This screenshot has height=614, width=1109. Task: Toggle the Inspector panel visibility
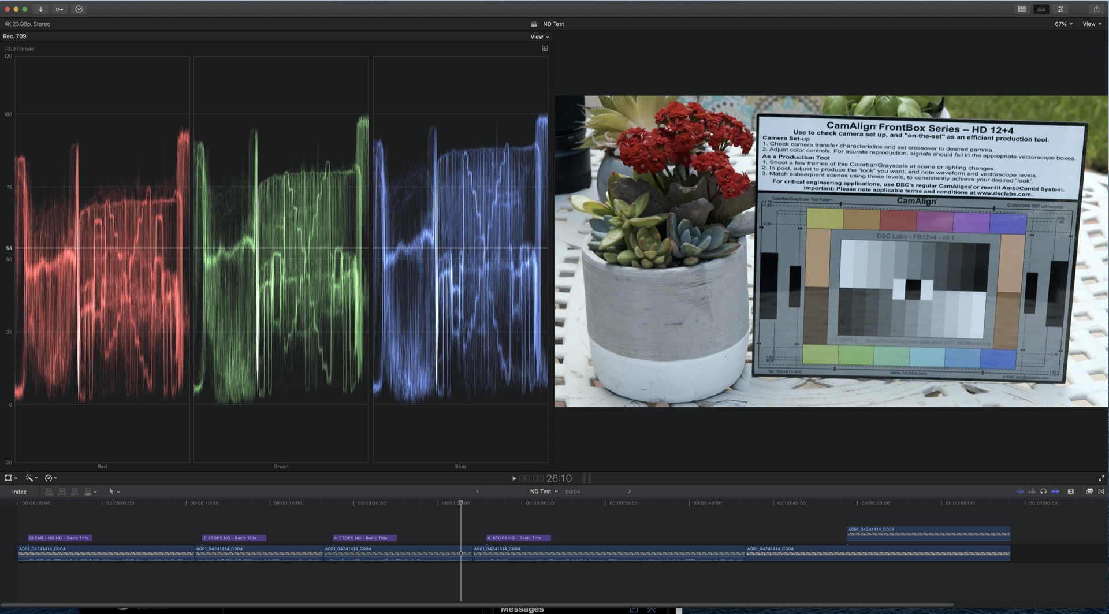(1060, 9)
